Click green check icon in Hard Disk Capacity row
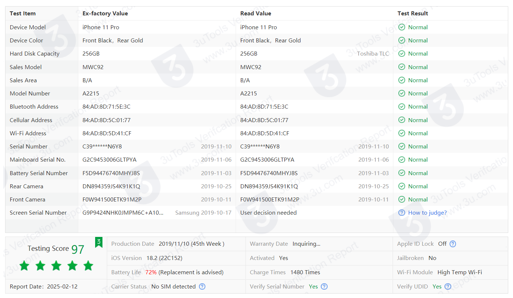The image size is (513, 298). click(x=402, y=54)
